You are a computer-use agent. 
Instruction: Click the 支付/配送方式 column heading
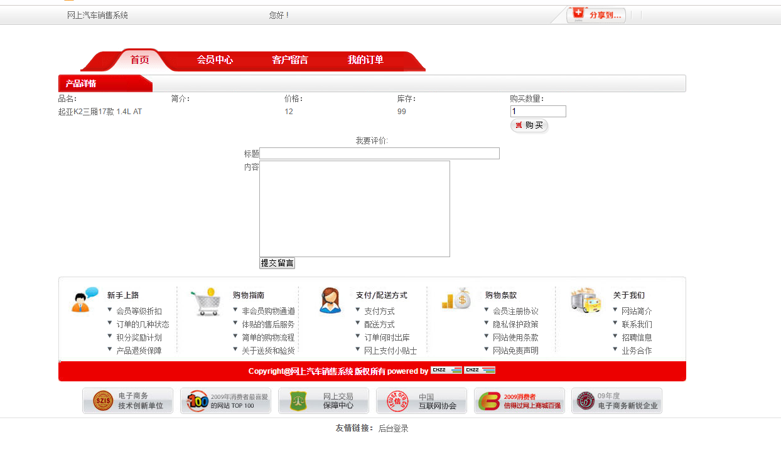(382, 295)
